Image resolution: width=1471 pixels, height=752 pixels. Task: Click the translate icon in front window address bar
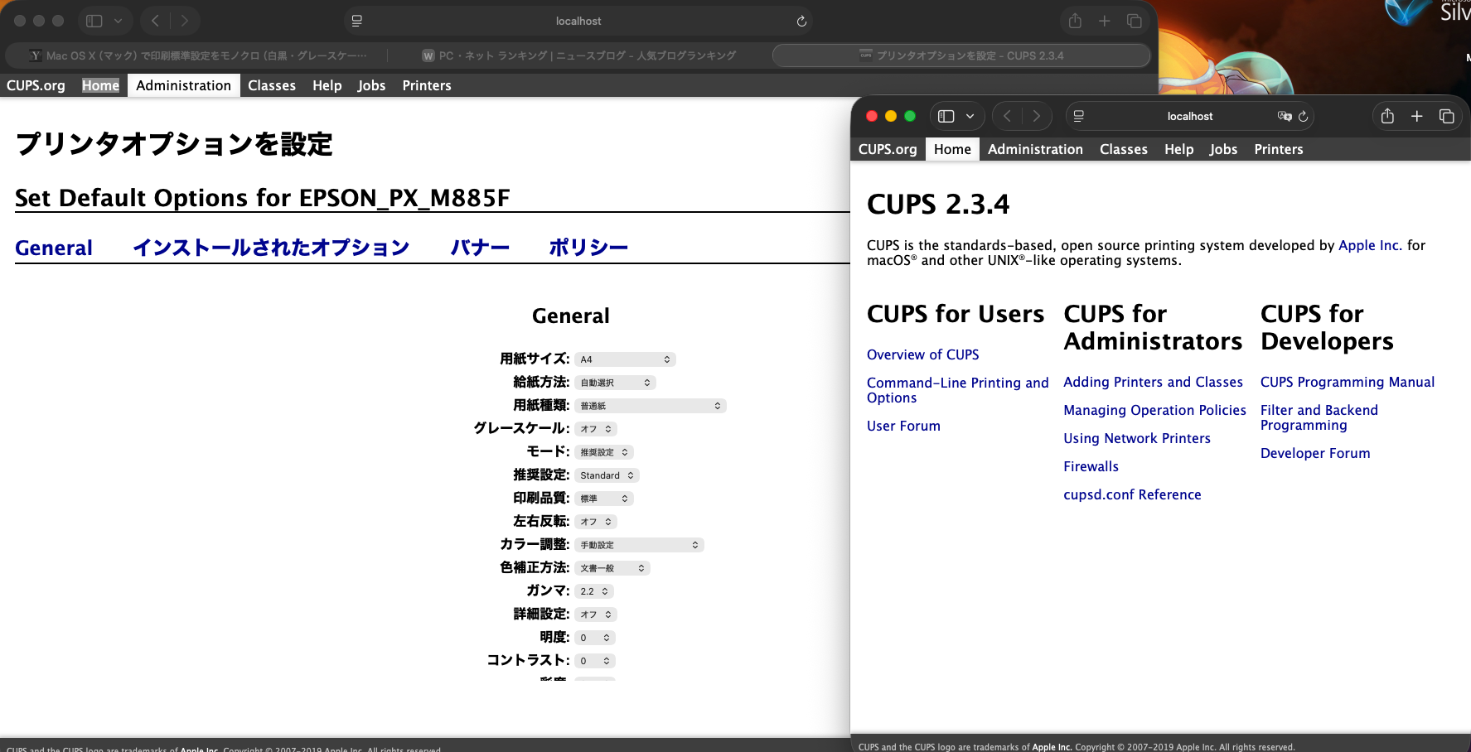pyautogui.click(x=1285, y=116)
